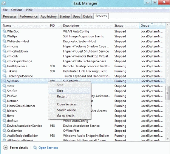The image size is (170, 154).
Task: Select the vmicrdv service icon
Action: (5, 56)
